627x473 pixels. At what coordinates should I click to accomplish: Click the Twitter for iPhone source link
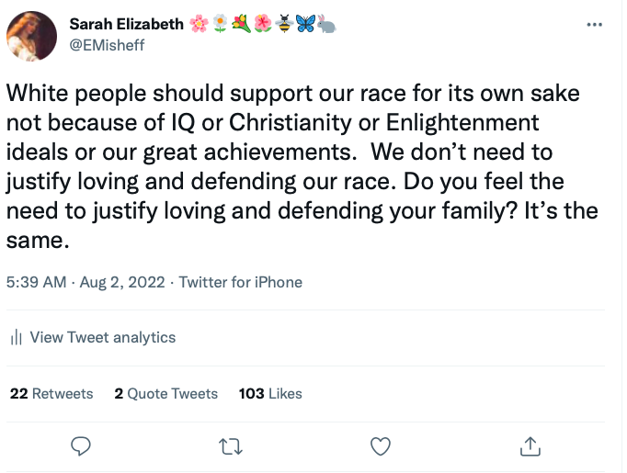240,282
